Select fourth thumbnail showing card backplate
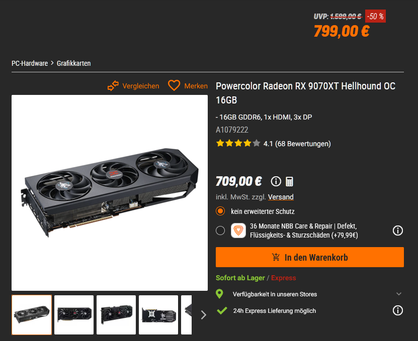418x341 pixels. click(x=158, y=315)
